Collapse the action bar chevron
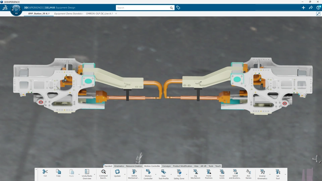The height and width of the screenshot is (181, 322). click(x=36, y=170)
